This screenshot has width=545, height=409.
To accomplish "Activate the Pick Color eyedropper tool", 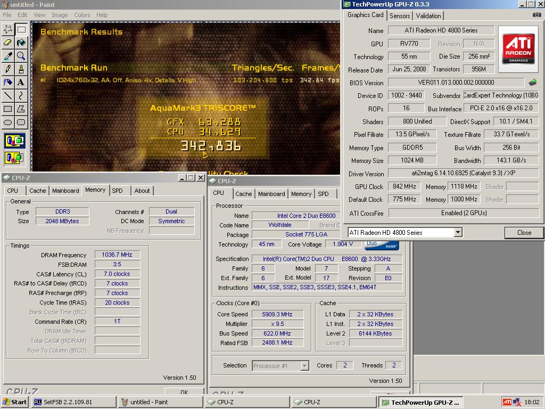I will pyautogui.click(x=8, y=55).
